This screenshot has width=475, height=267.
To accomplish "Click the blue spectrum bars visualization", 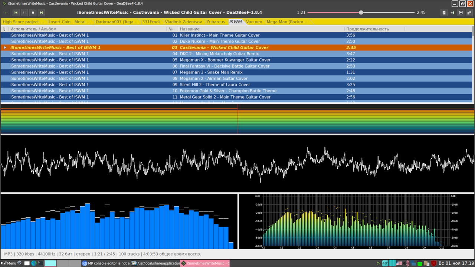I will [119, 221].
